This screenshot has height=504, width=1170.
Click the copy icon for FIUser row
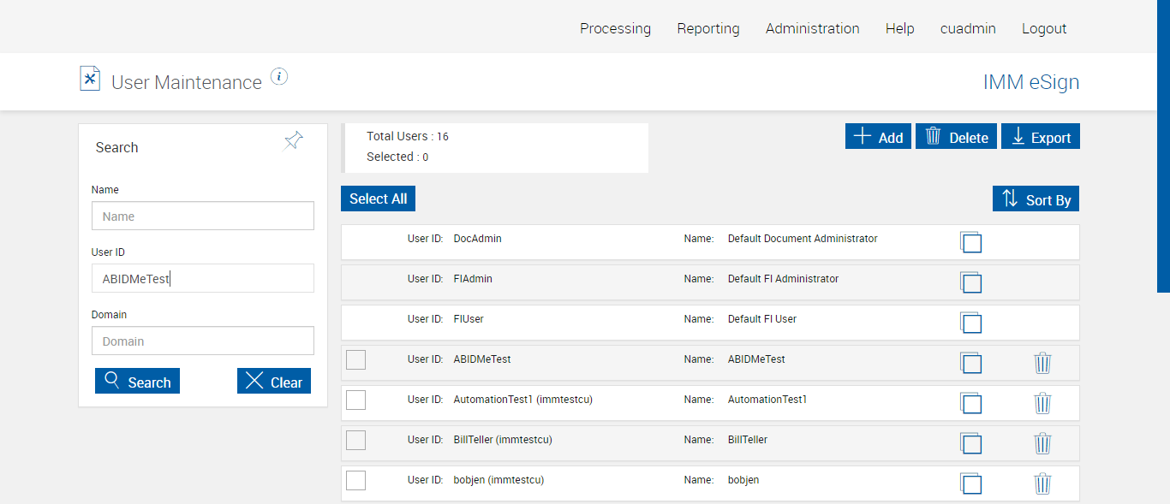tap(970, 323)
